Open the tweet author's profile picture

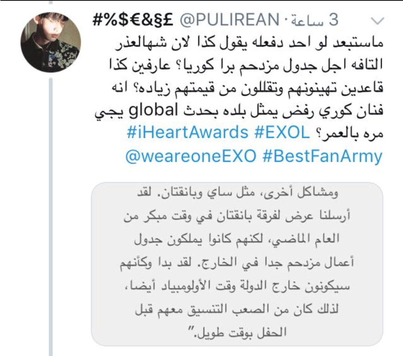coord(51,42)
